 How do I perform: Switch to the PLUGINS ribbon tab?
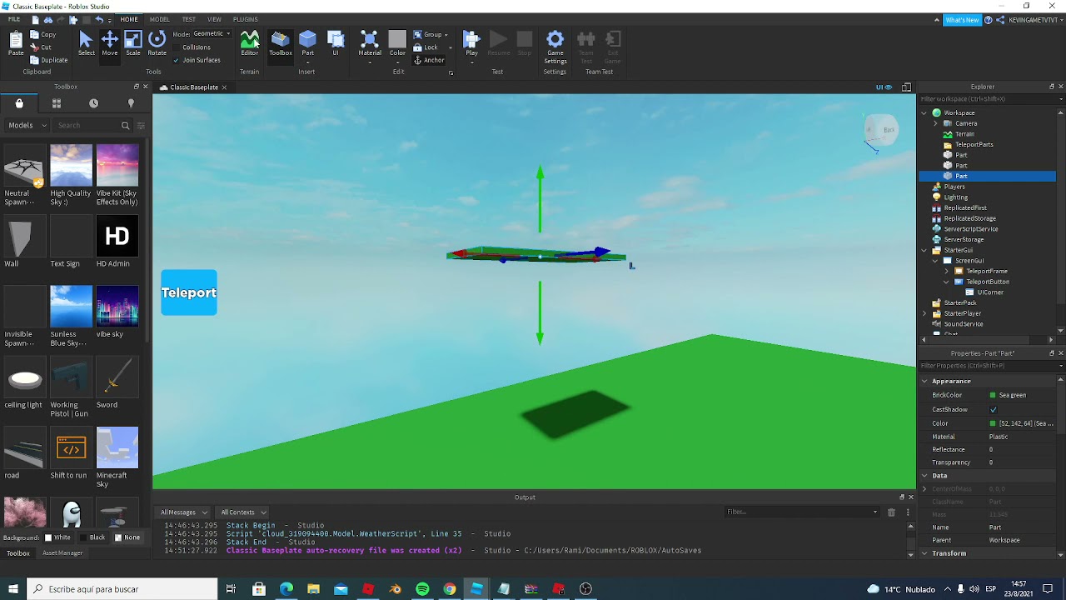click(246, 19)
